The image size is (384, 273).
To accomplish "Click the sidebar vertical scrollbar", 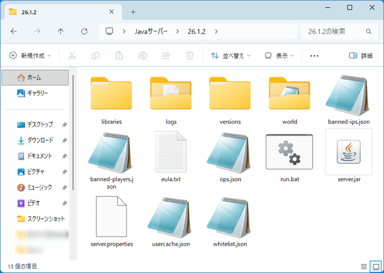I will pos(73,133).
